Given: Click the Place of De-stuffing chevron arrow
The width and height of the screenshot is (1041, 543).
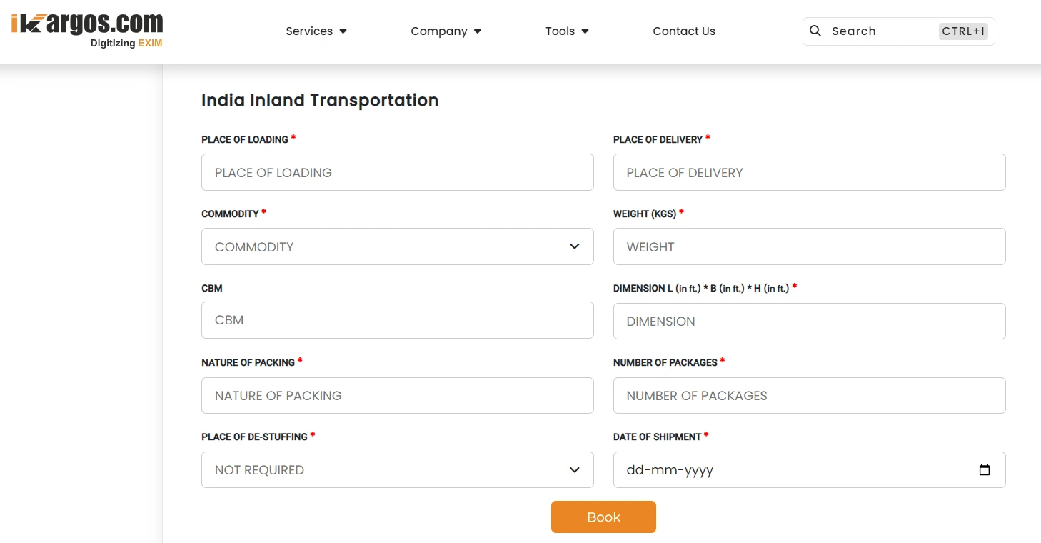Looking at the screenshot, I should point(574,470).
